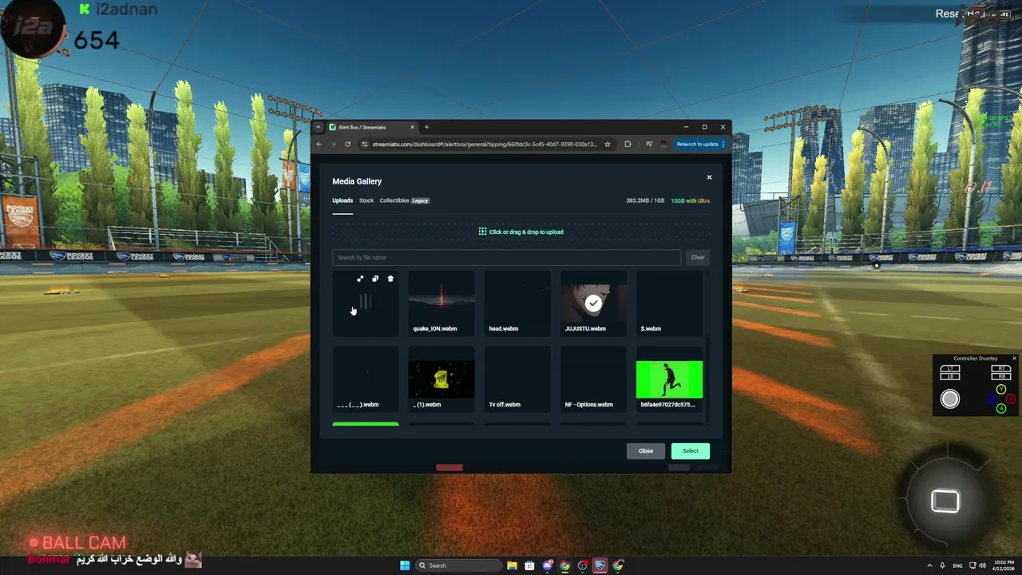
Task: Click the Y button in Controller Overlay
Action: click(1001, 390)
